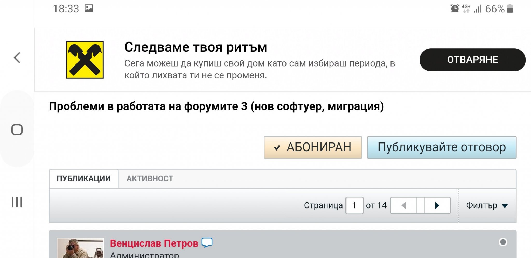Tap the Android back navigation arrow

point(17,58)
